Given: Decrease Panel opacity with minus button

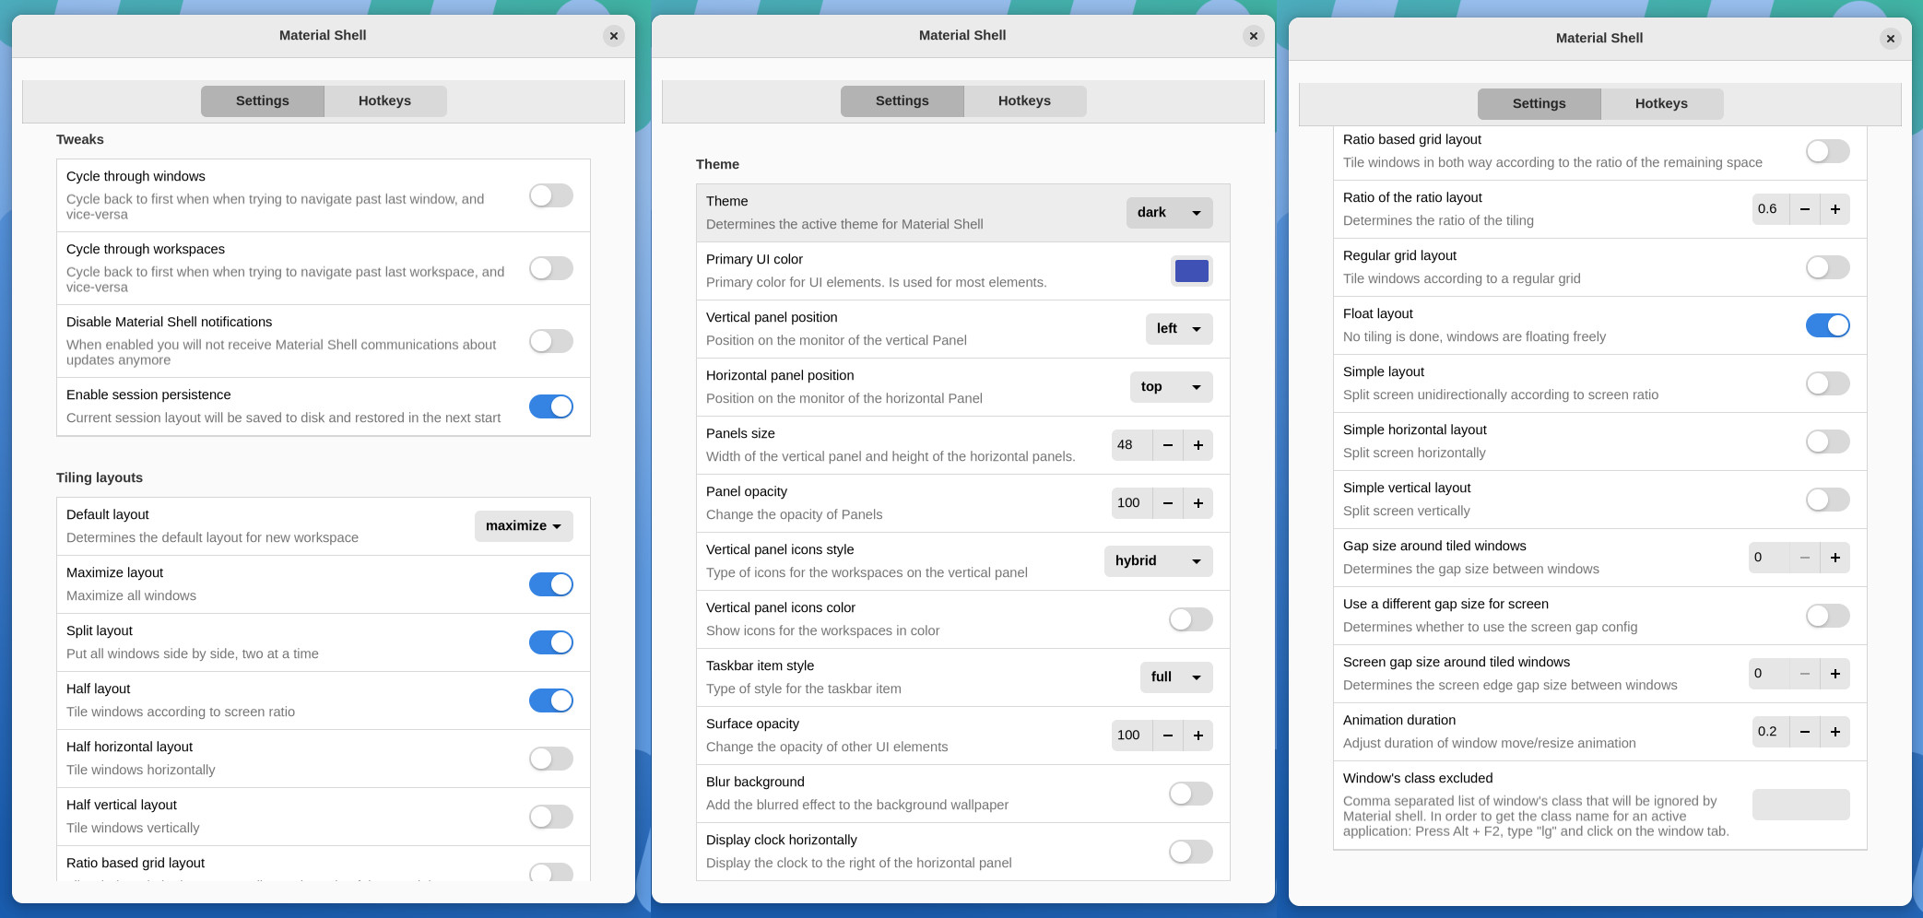Looking at the screenshot, I should click(1167, 503).
